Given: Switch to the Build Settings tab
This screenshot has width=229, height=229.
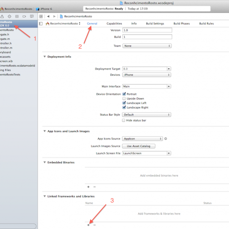Looking at the screenshot, I should click(155, 24).
